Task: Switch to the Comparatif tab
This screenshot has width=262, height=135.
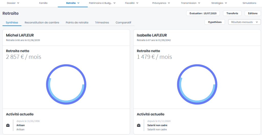Action: [x=123, y=23]
